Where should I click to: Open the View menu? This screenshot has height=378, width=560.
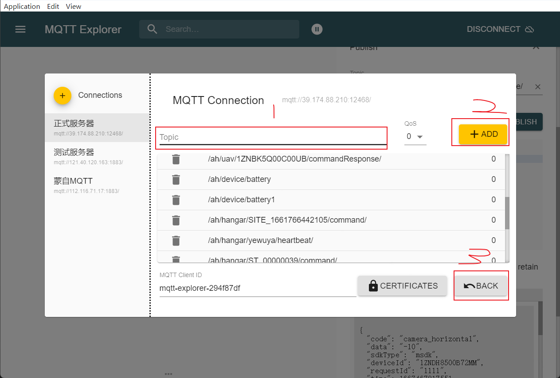(73, 6)
